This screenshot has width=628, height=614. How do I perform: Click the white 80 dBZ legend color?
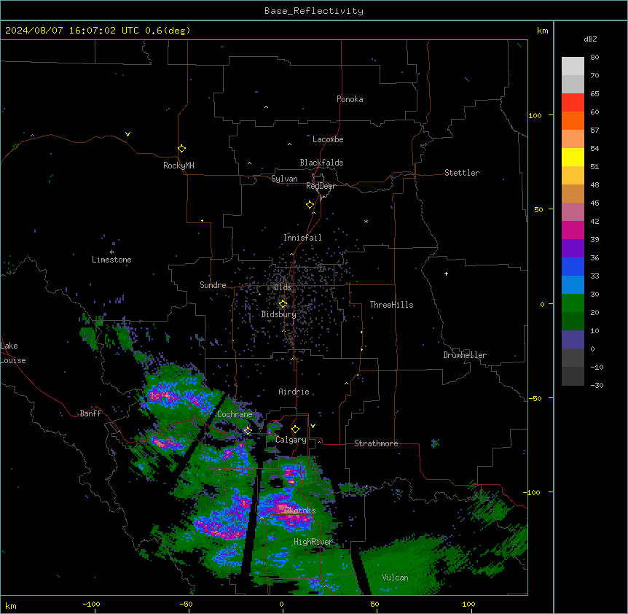(573, 66)
